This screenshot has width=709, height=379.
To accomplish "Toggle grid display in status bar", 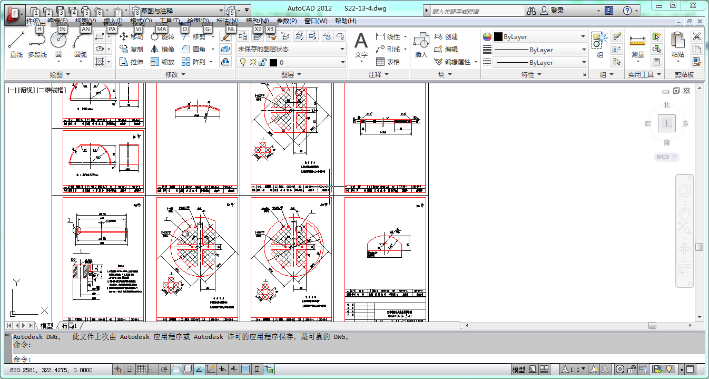I will (x=141, y=370).
